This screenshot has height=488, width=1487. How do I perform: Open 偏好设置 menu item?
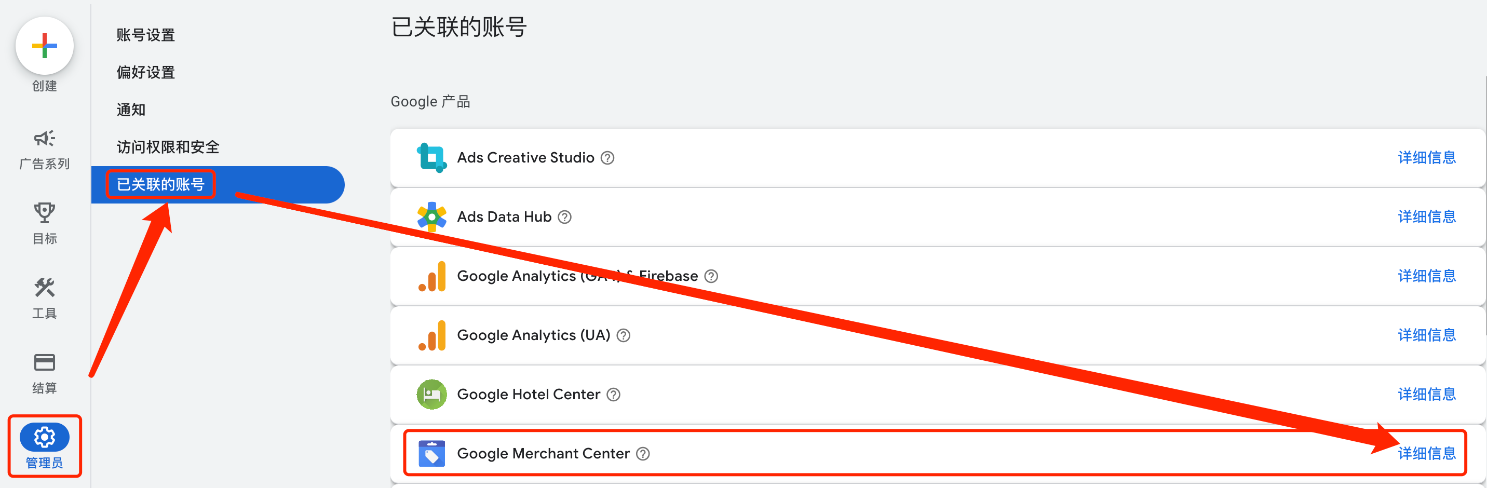coord(145,73)
